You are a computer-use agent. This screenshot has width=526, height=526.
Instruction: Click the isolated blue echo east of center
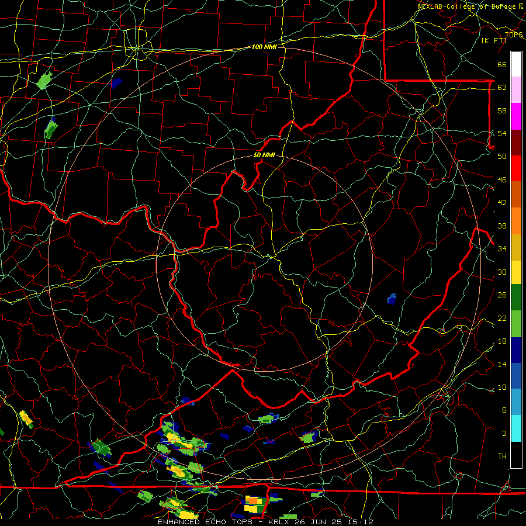[x=392, y=299]
